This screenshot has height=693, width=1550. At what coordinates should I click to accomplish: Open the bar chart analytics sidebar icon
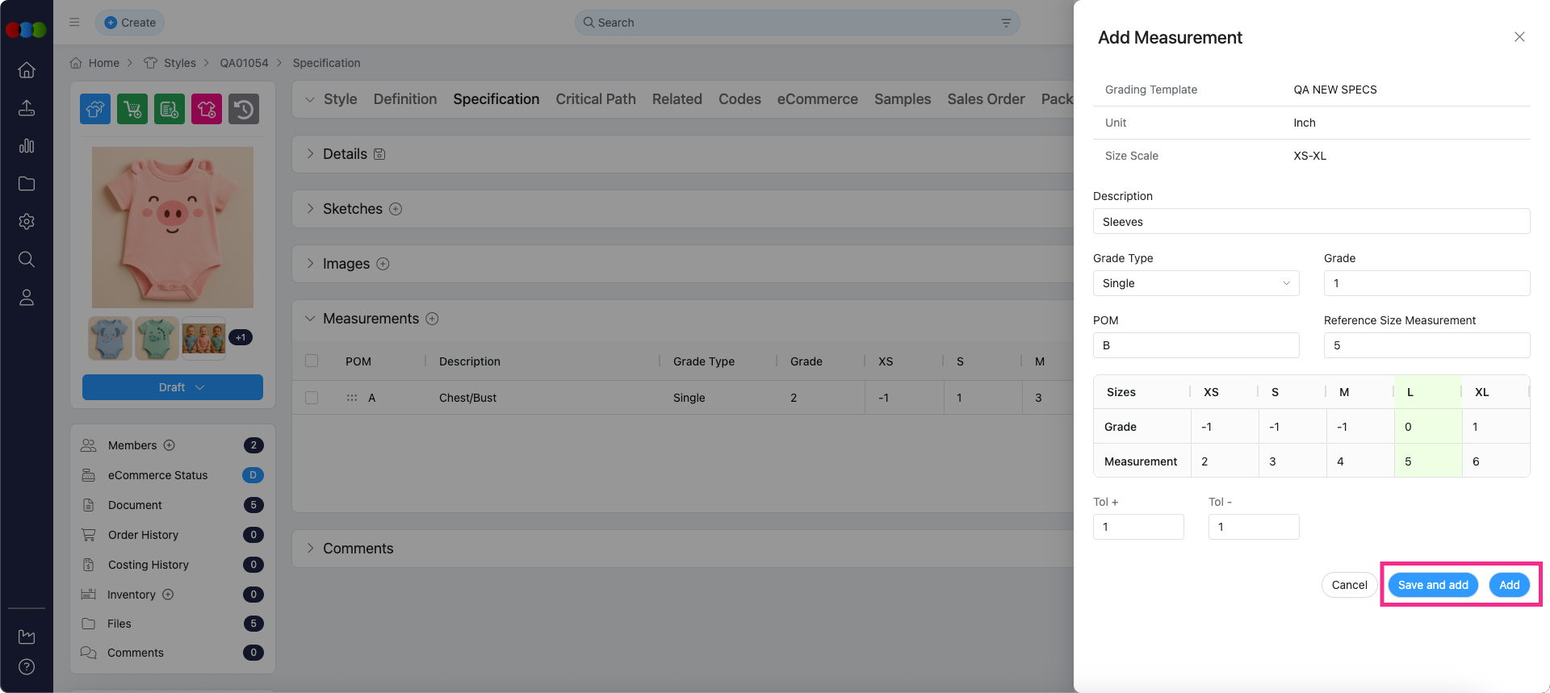[x=27, y=146]
